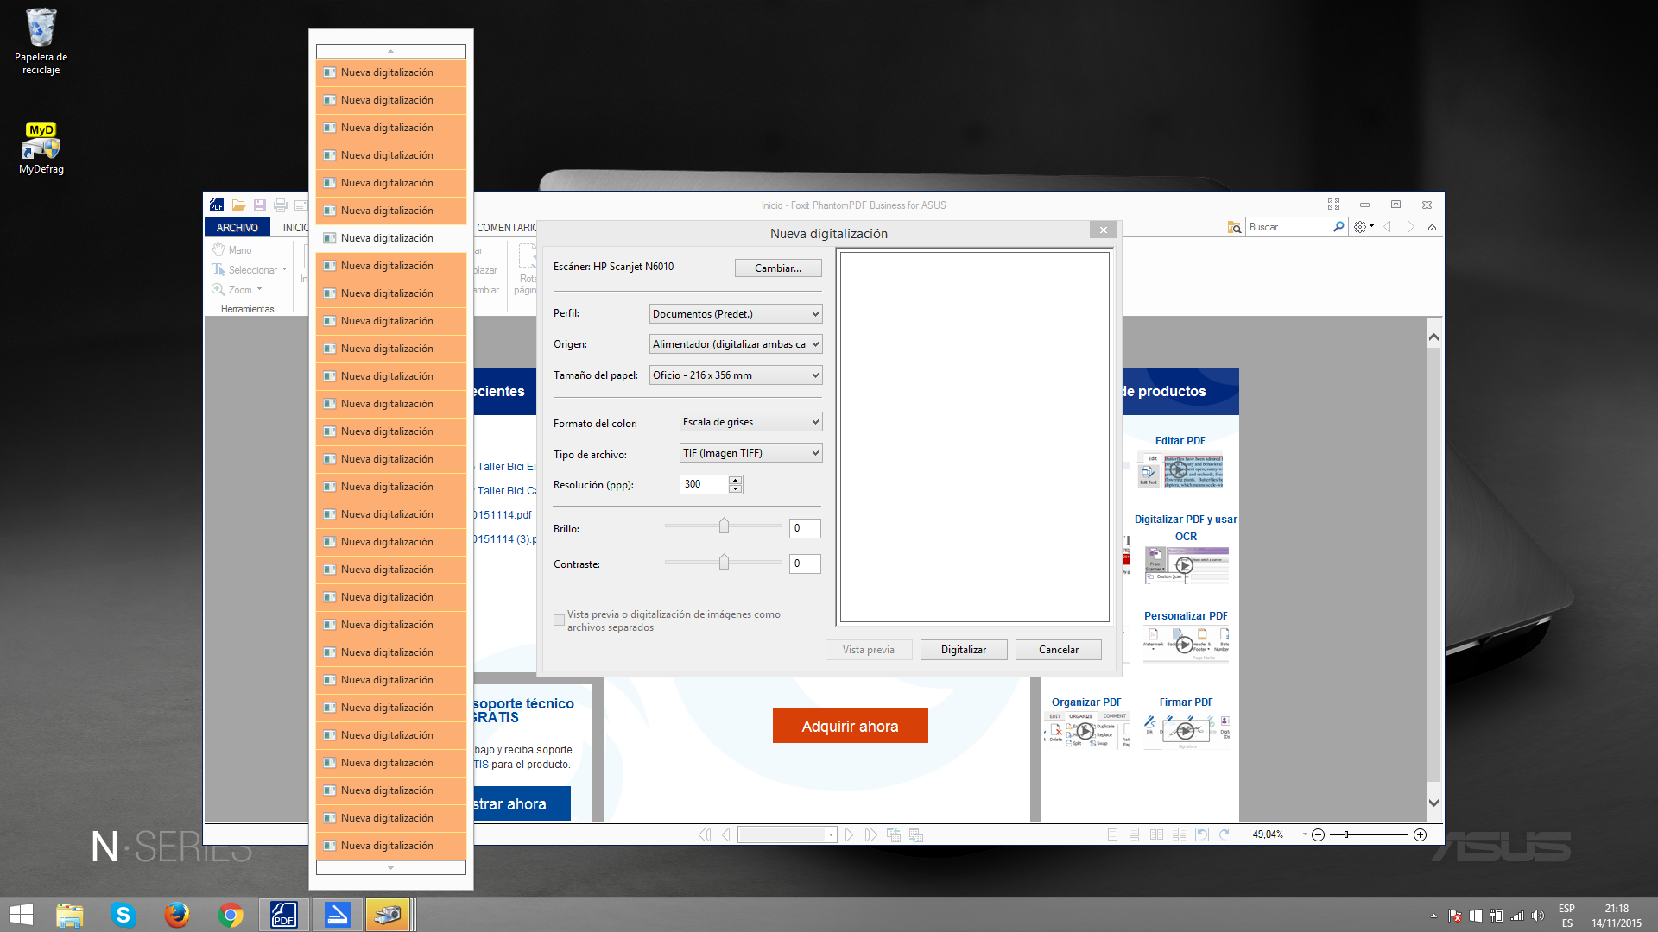This screenshot has width=1658, height=932.
Task: Open Firefox from the Windows taskbar
Action: (177, 915)
